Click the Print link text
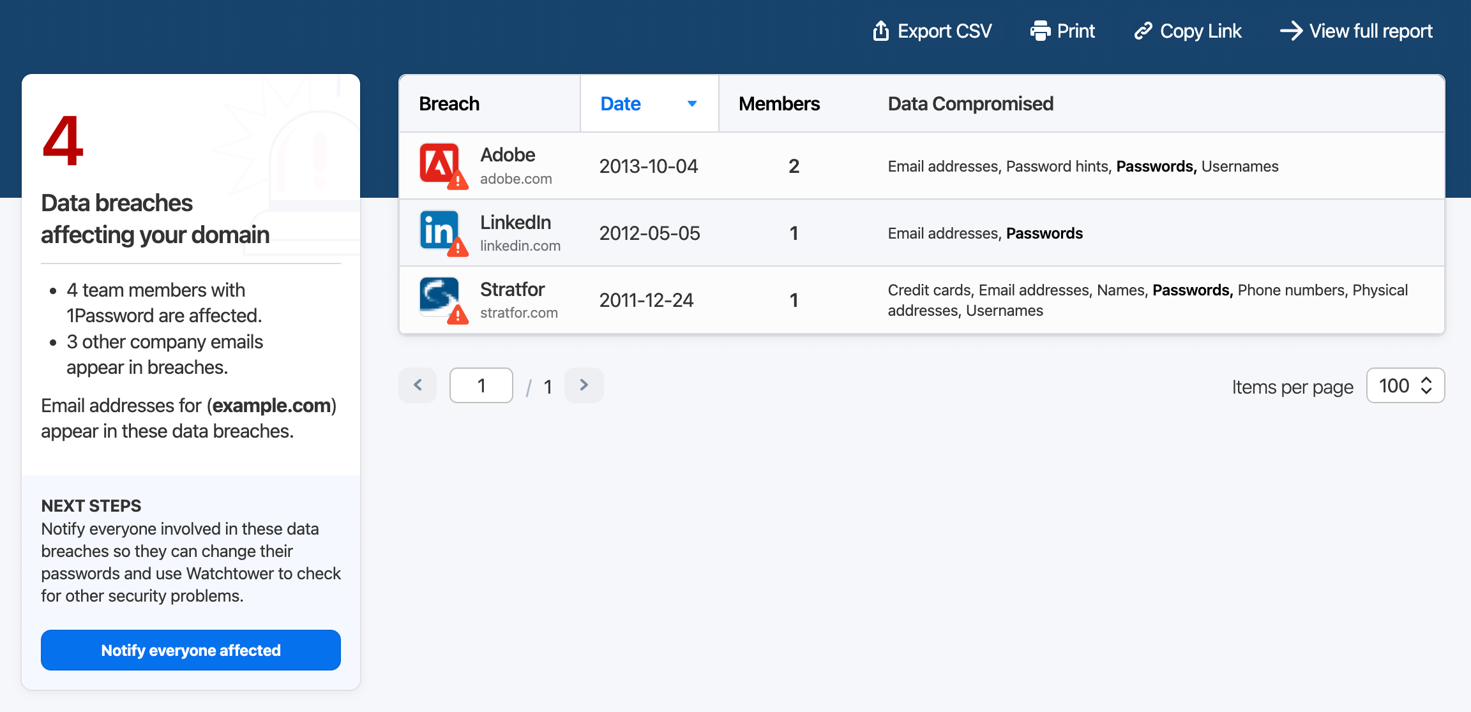The height and width of the screenshot is (712, 1471). pos(1076,31)
